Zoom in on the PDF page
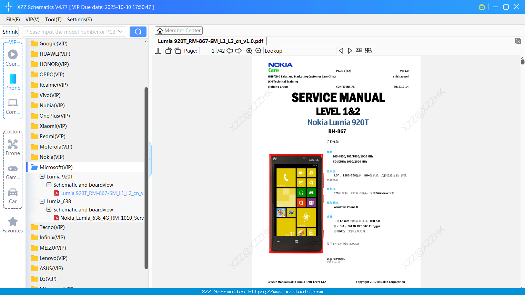Image resolution: width=525 pixels, height=295 pixels. (x=249, y=51)
